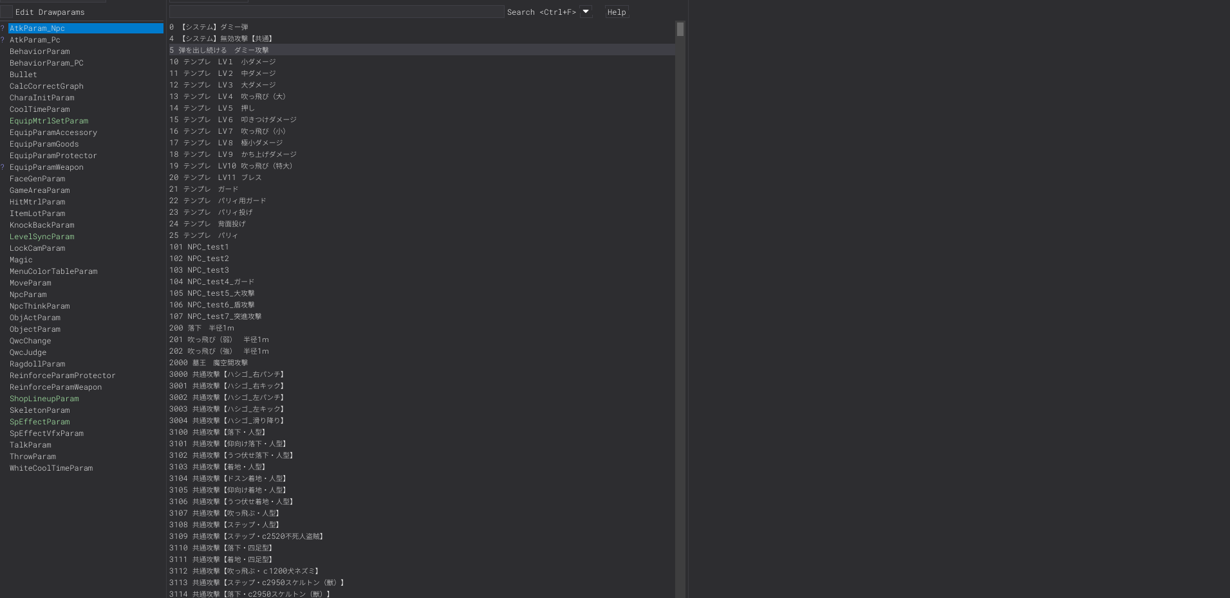1230x598 pixels.
Task: Select row 2000 墓王 魔空間攻撃
Action: (212, 362)
